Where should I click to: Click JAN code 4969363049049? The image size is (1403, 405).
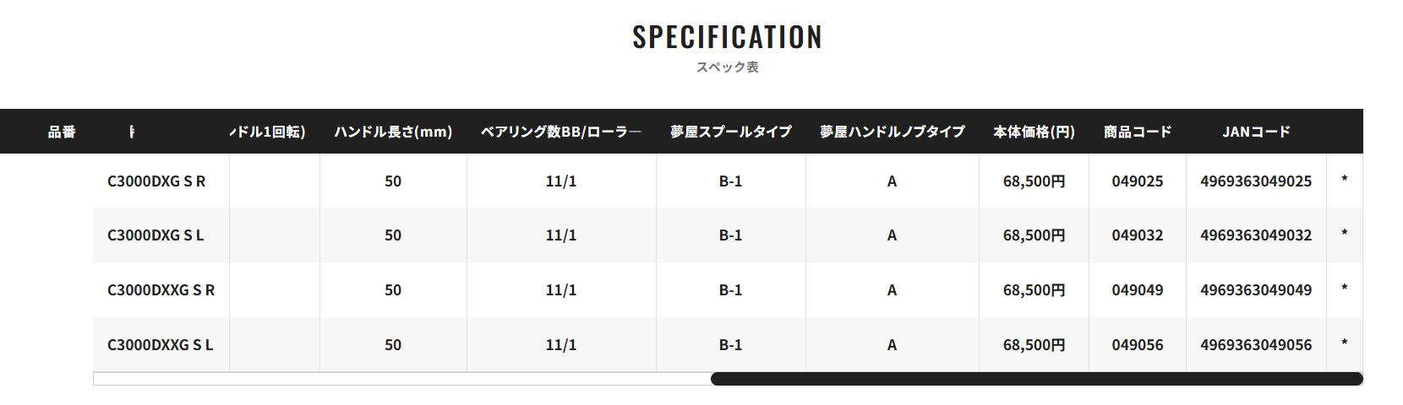pos(1256,290)
